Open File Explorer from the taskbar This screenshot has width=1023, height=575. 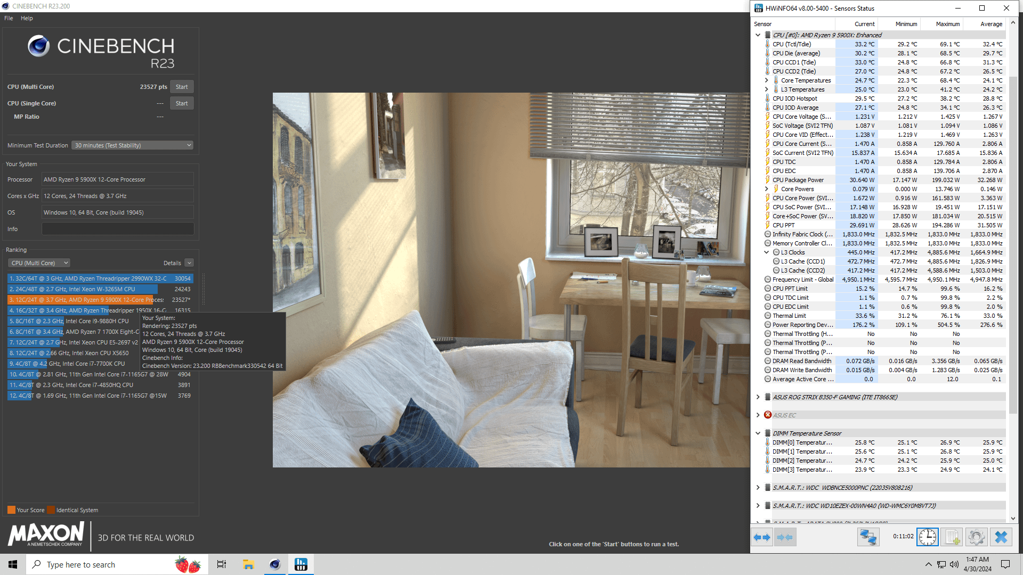point(248,564)
